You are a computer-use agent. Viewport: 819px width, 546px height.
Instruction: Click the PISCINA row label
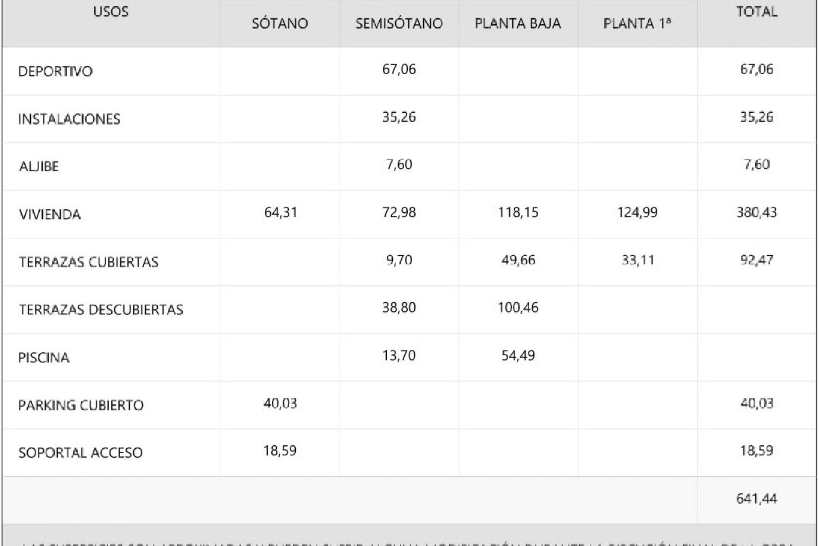(44, 357)
